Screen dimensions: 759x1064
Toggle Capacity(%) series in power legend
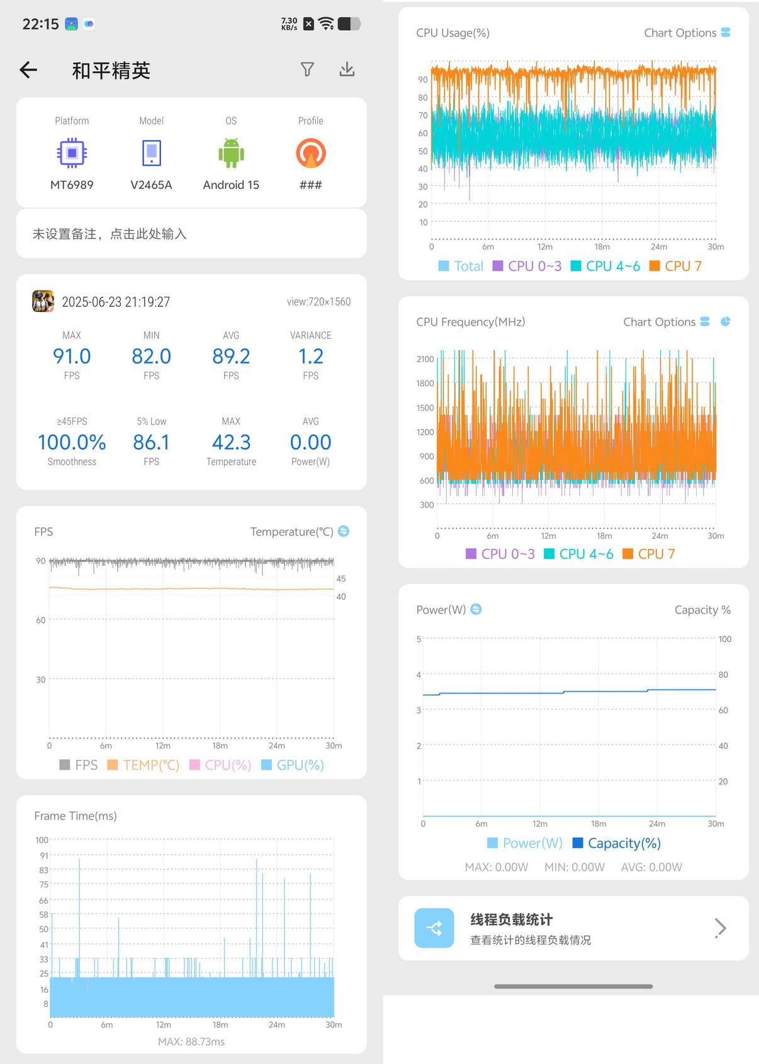click(x=617, y=843)
